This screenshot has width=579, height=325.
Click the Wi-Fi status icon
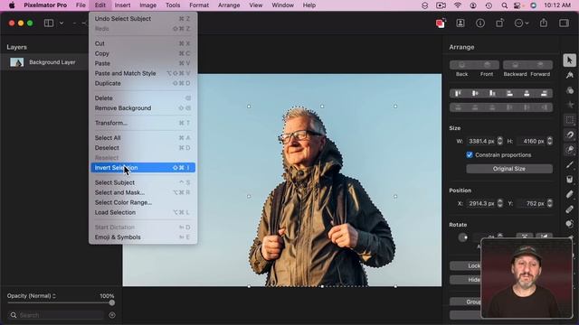[x=458, y=5]
